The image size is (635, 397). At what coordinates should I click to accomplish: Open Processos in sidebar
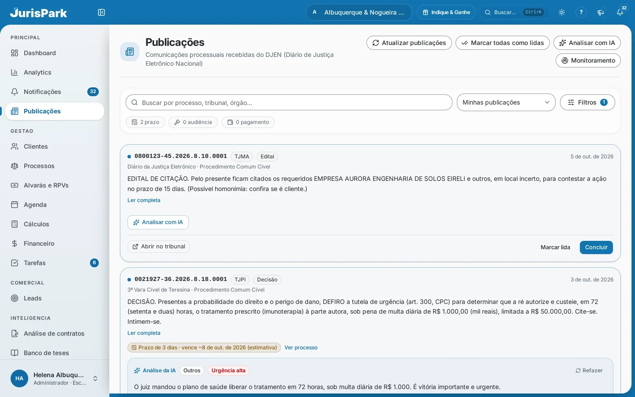[x=55, y=166]
